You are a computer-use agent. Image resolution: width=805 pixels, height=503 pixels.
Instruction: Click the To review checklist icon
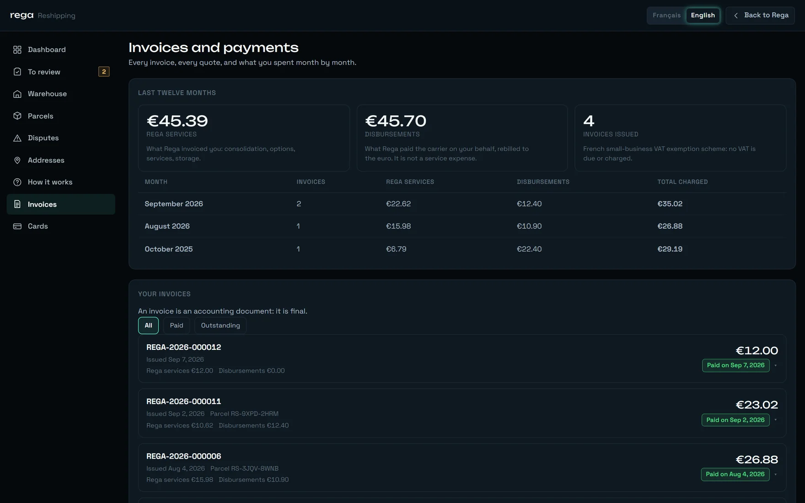point(17,72)
